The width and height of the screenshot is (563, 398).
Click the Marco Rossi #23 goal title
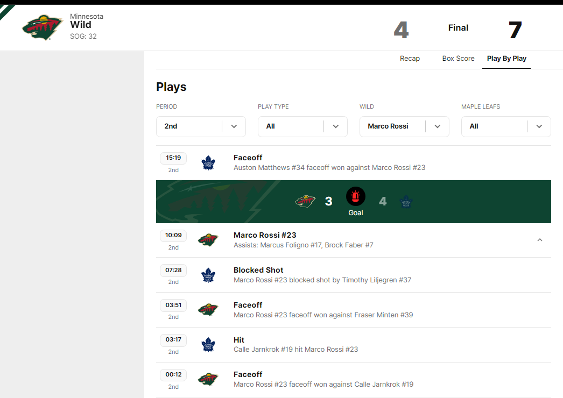[x=265, y=235]
